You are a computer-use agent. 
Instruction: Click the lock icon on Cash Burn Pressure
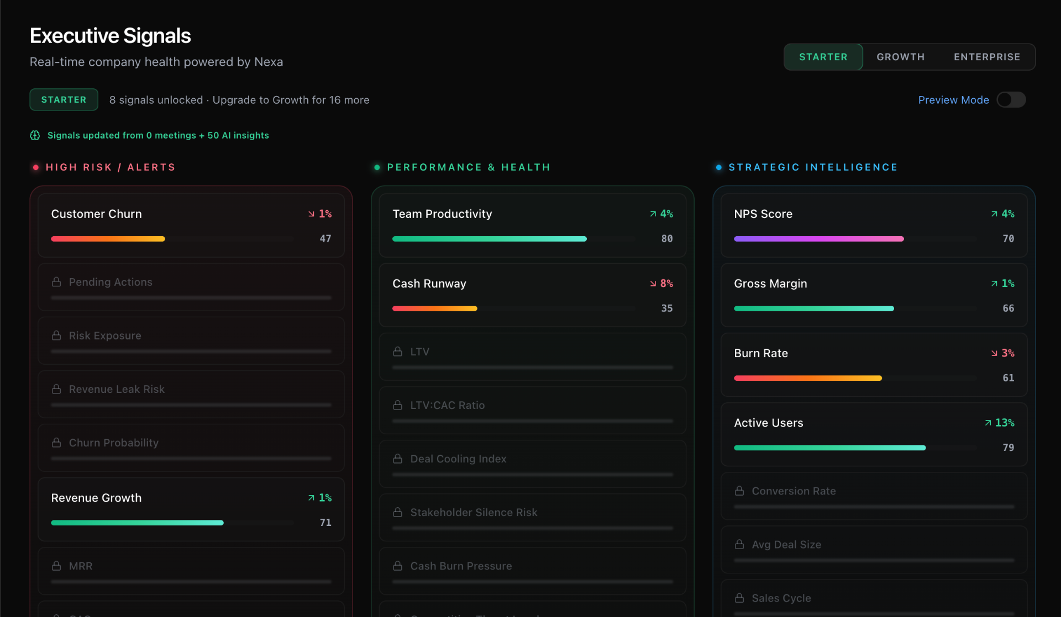pos(397,566)
